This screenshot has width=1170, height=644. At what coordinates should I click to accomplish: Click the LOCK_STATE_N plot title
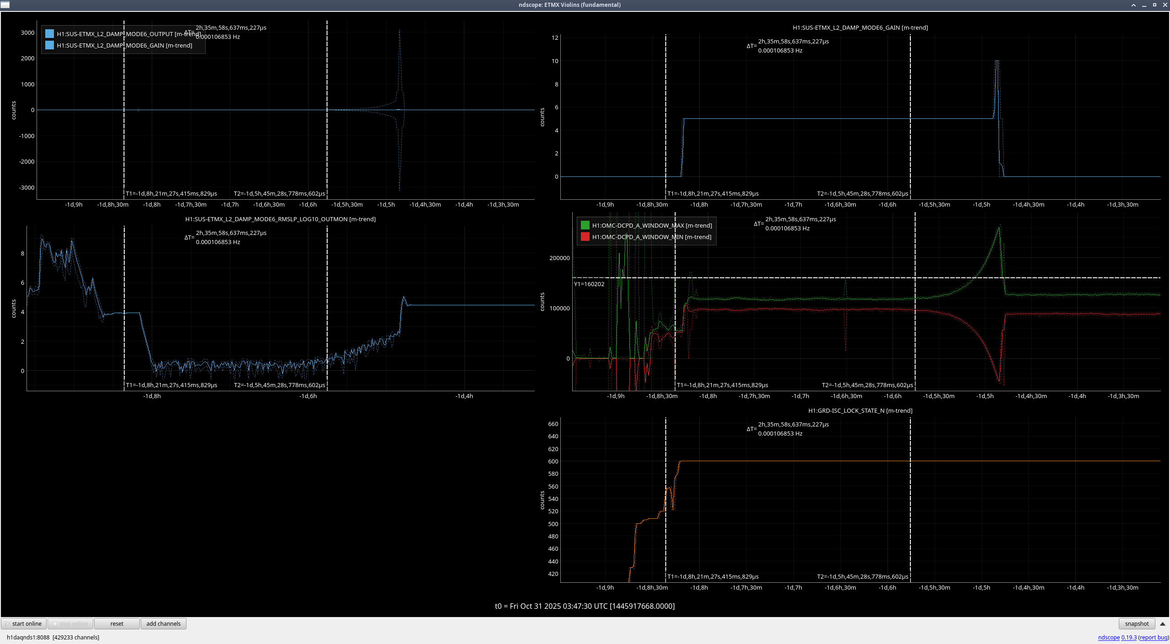[860, 410]
